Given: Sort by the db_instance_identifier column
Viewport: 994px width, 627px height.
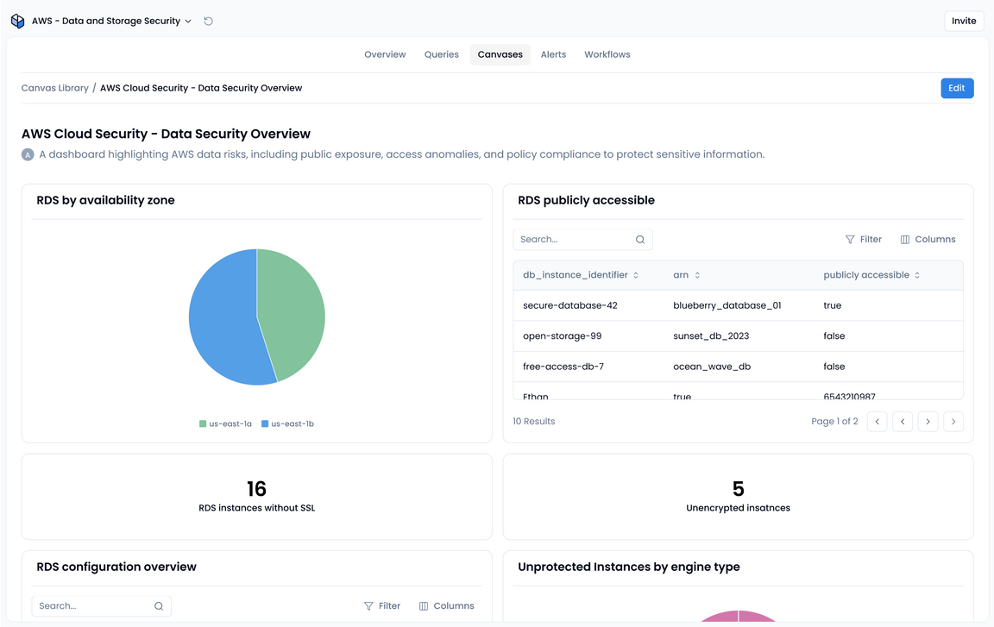Looking at the screenshot, I should click(581, 275).
